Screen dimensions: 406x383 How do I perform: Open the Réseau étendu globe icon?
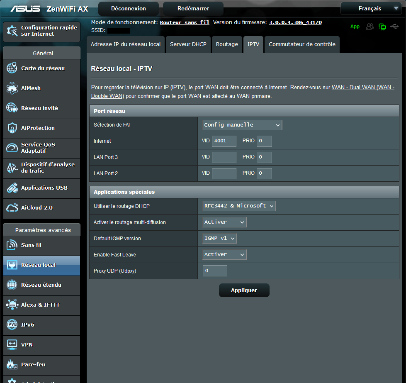(12, 285)
